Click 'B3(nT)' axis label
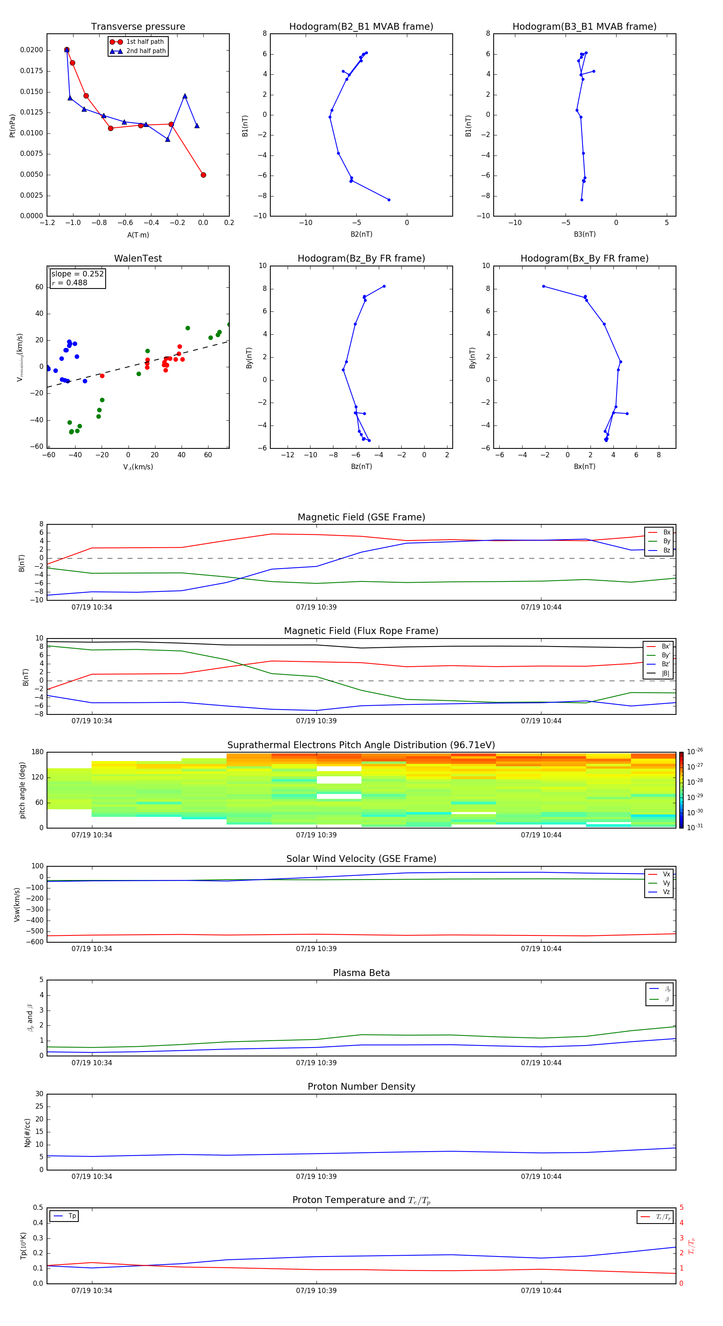The height and width of the screenshot is (1326, 723). pos(584,234)
